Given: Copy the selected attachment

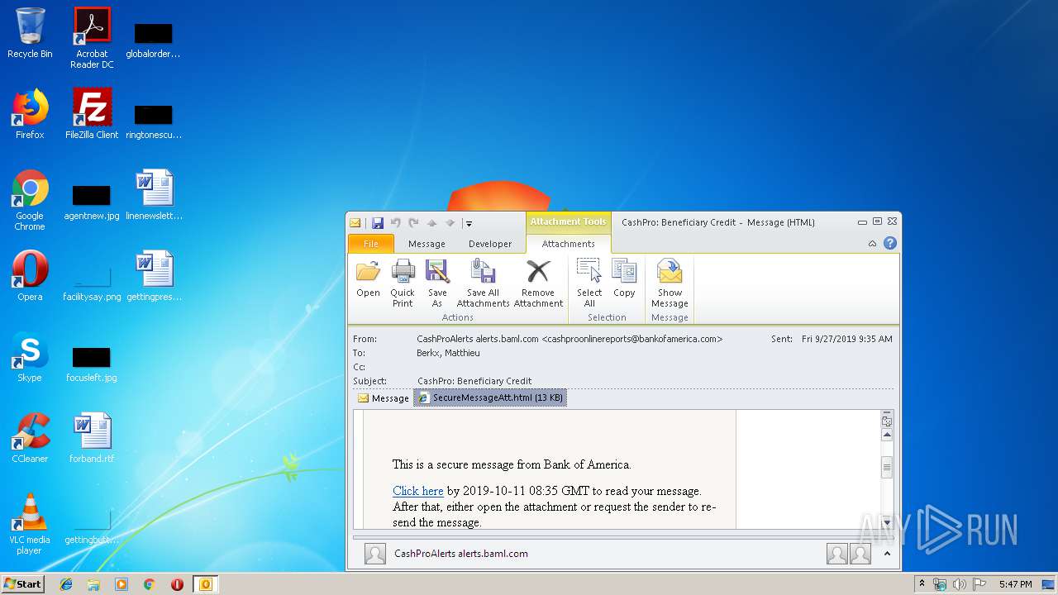Looking at the screenshot, I should 624,278.
